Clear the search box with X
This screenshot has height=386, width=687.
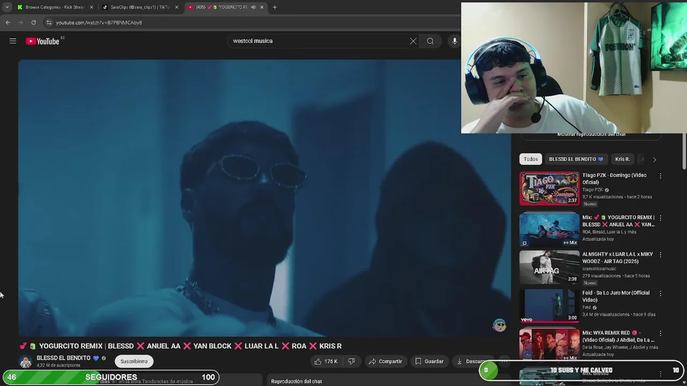tap(413, 41)
